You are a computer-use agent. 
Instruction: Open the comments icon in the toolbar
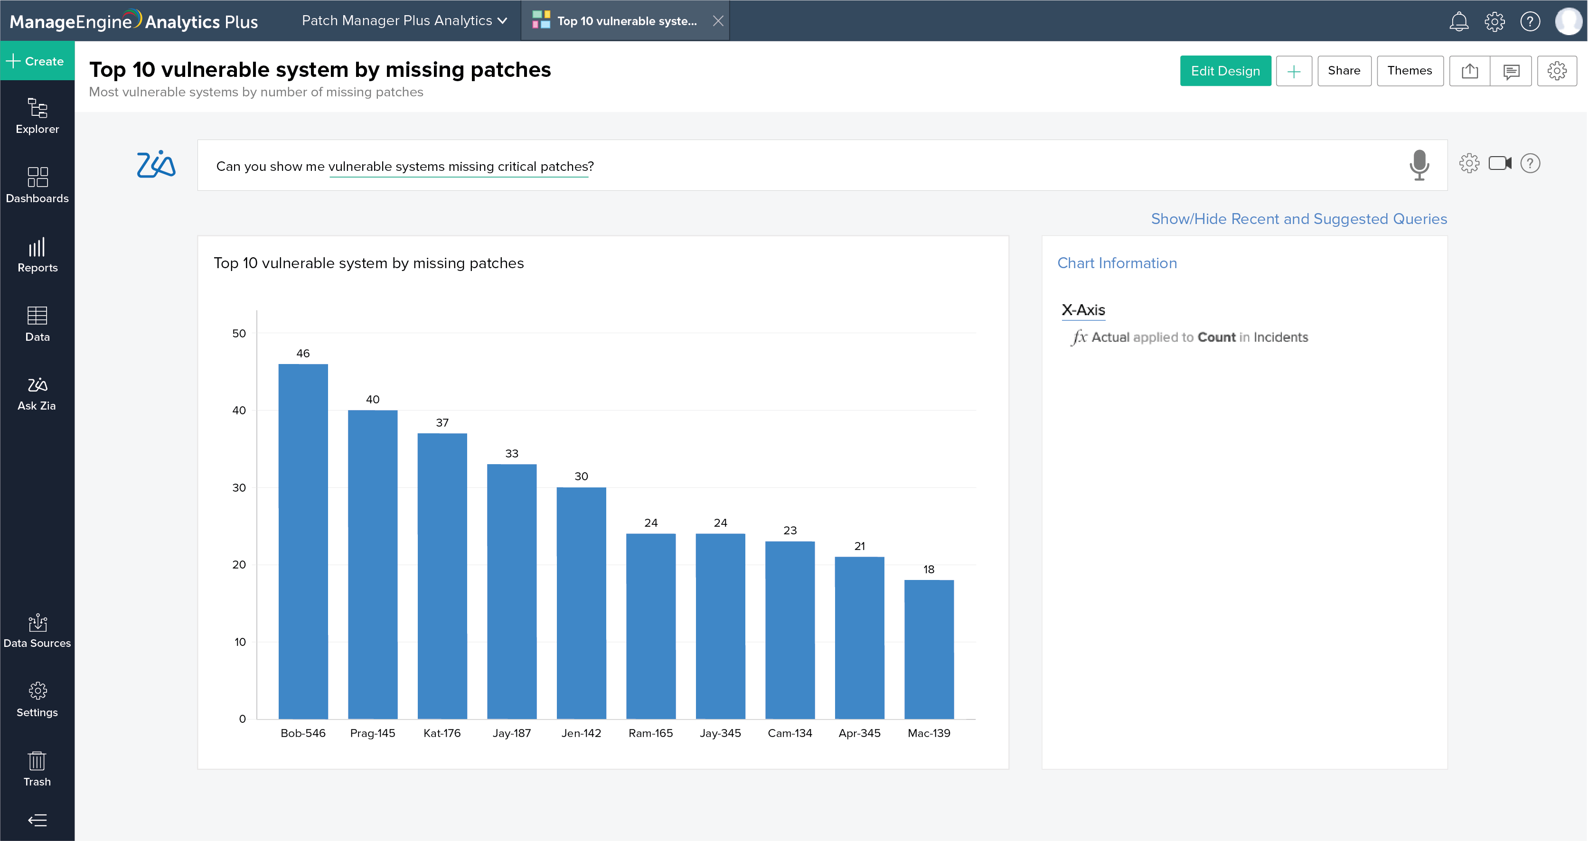coord(1511,71)
